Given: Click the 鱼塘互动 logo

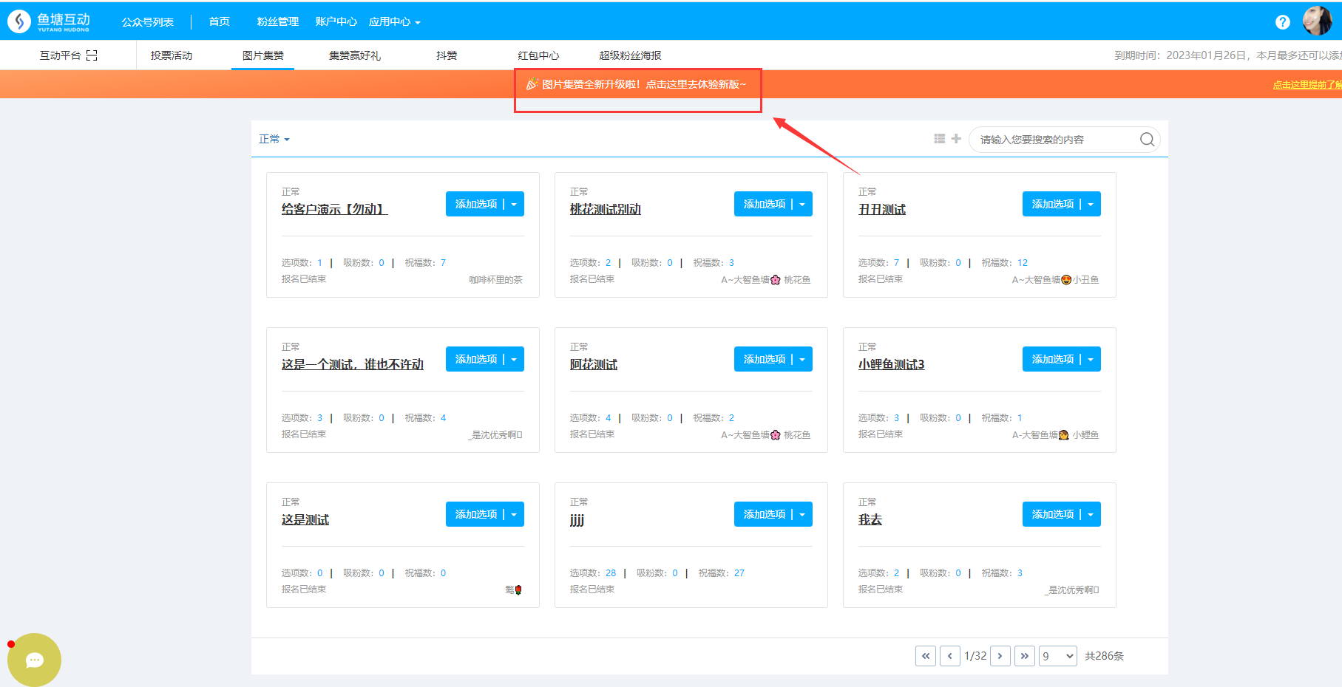Looking at the screenshot, I should pos(50,21).
